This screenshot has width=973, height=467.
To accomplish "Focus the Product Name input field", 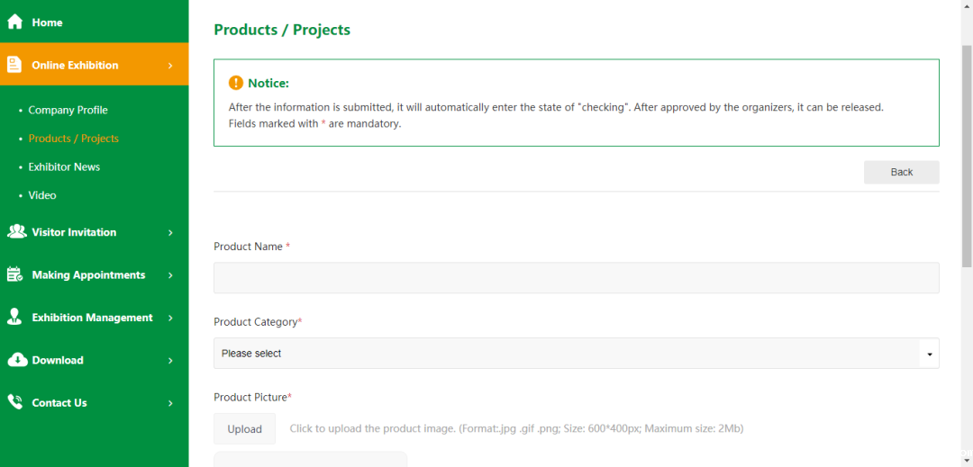I will 576,278.
